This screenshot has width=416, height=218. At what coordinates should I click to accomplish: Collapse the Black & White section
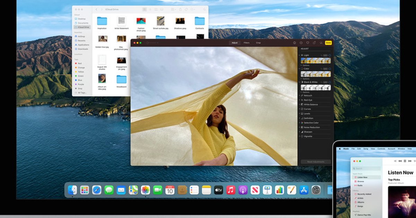coord(300,82)
